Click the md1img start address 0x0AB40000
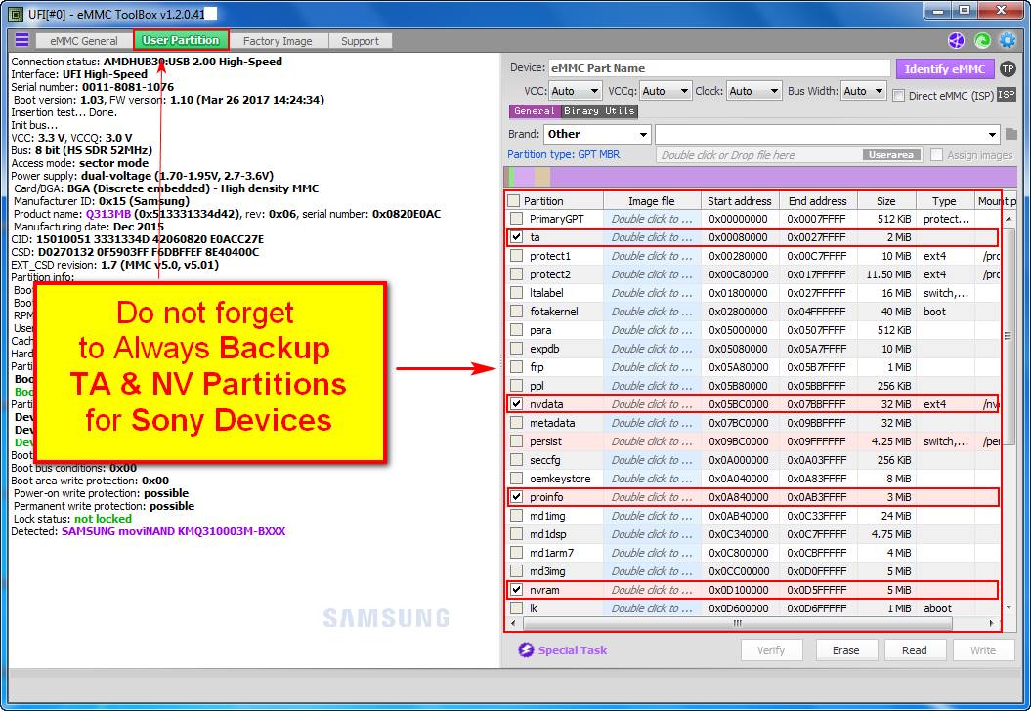 pyautogui.click(x=738, y=515)
